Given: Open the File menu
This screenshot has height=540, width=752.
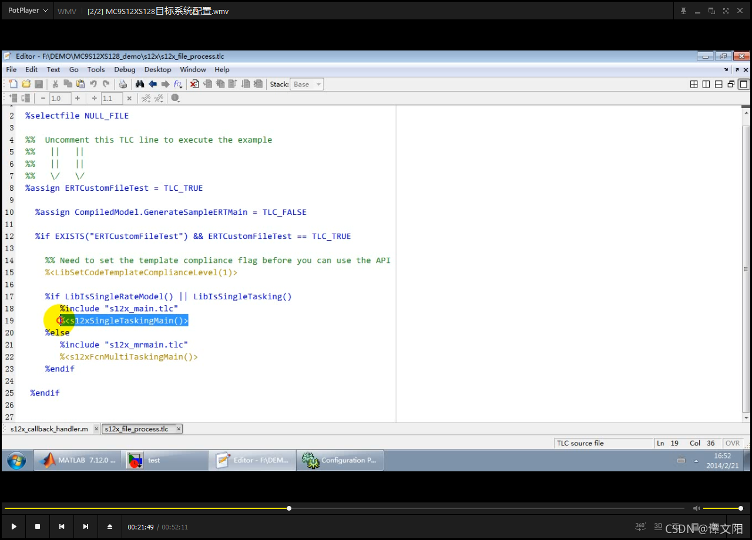Looking at the screenshot, I should (x=11, y=69).
